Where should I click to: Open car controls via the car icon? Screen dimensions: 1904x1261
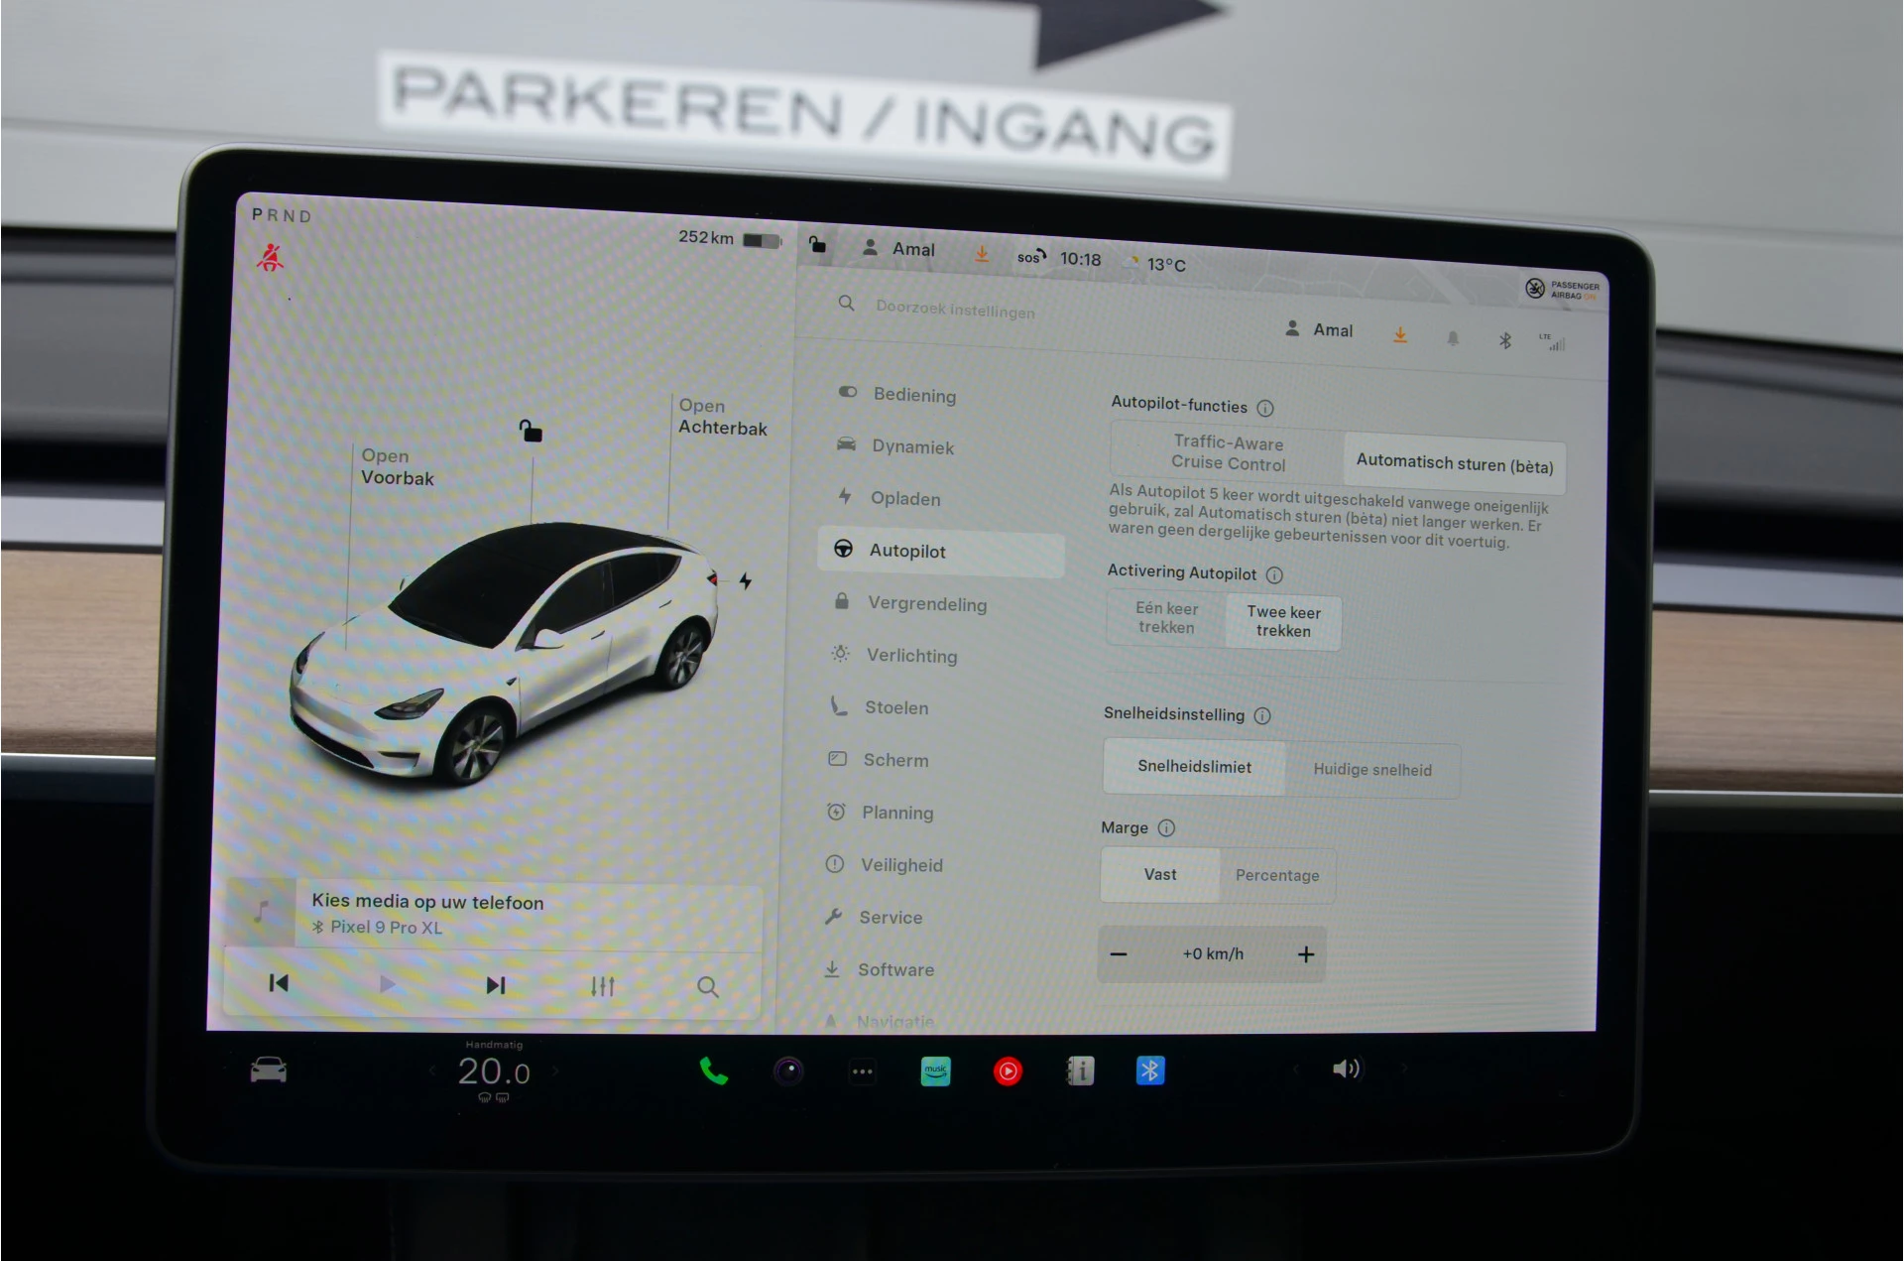coord(266,1070)
